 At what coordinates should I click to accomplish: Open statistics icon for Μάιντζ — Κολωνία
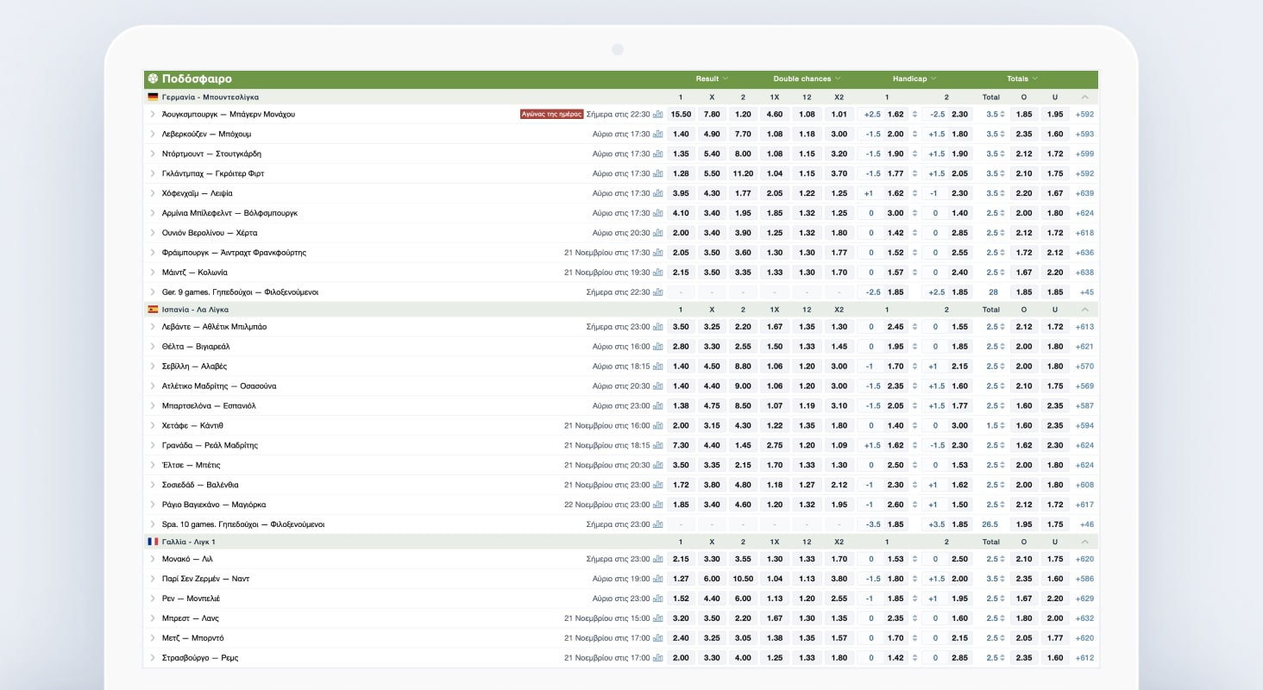coord(658,273)
